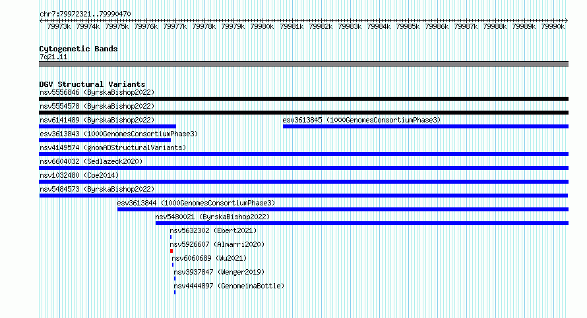Click the 79988k ruler position

[495, 26]
